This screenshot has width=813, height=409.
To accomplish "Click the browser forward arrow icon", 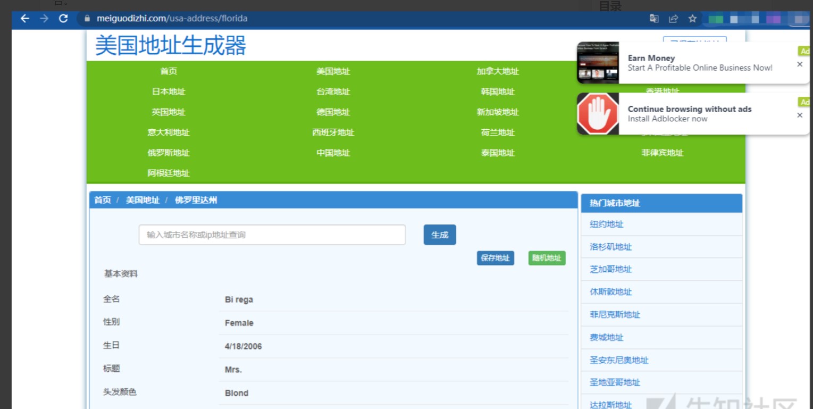I will pyautogui.click(x=44, y=19).
